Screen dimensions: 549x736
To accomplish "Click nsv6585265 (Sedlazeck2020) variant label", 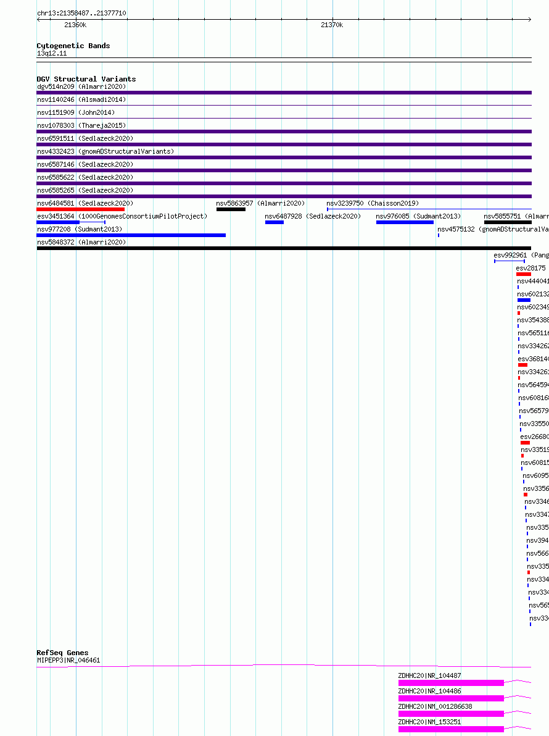I will tap(85, 191).
